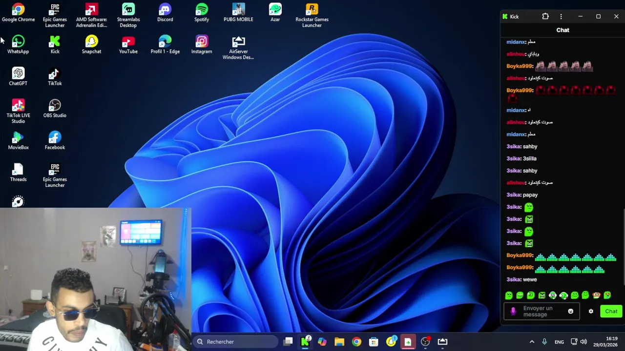Launch TikTok LIVE Studio shortcut
The image size is (625, 351).
(x=18, y=112)
